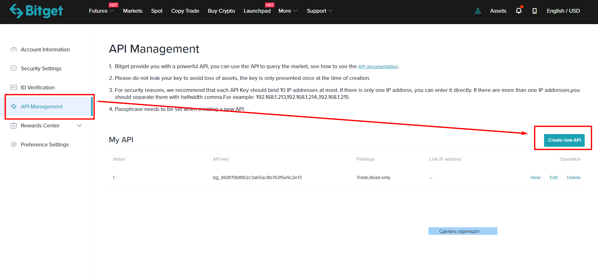
Task: Click the API Management page title
Action: (x=154, y=49)
